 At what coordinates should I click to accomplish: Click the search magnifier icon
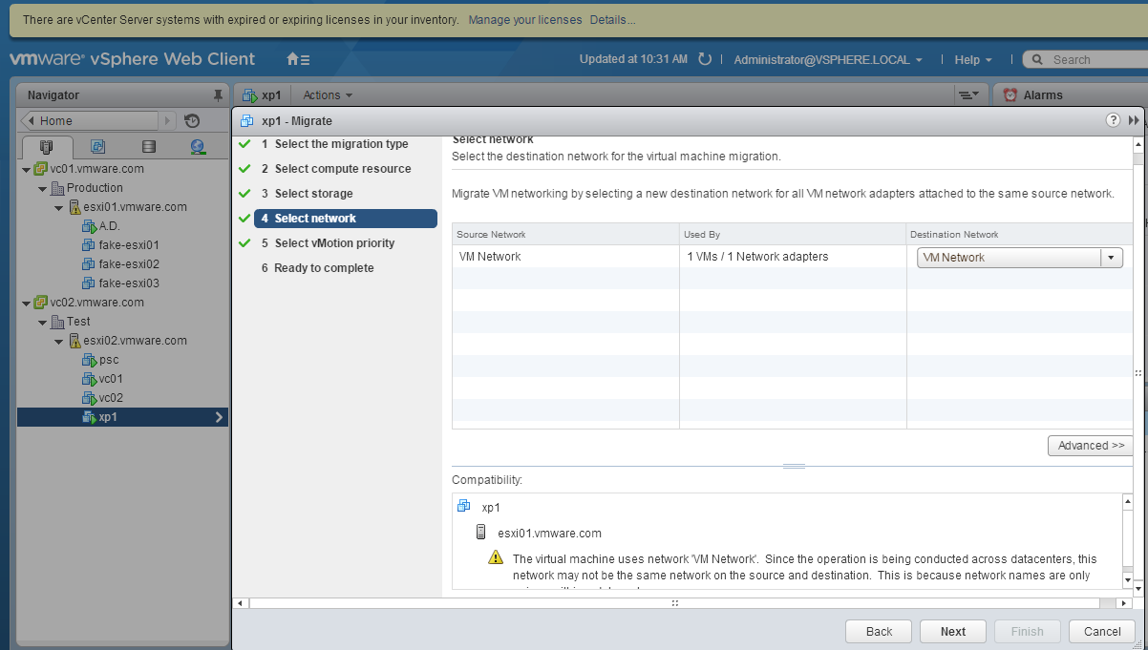(1036, 59)
